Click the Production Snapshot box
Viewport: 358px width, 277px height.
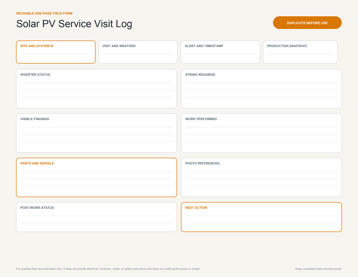pos(300,52)
